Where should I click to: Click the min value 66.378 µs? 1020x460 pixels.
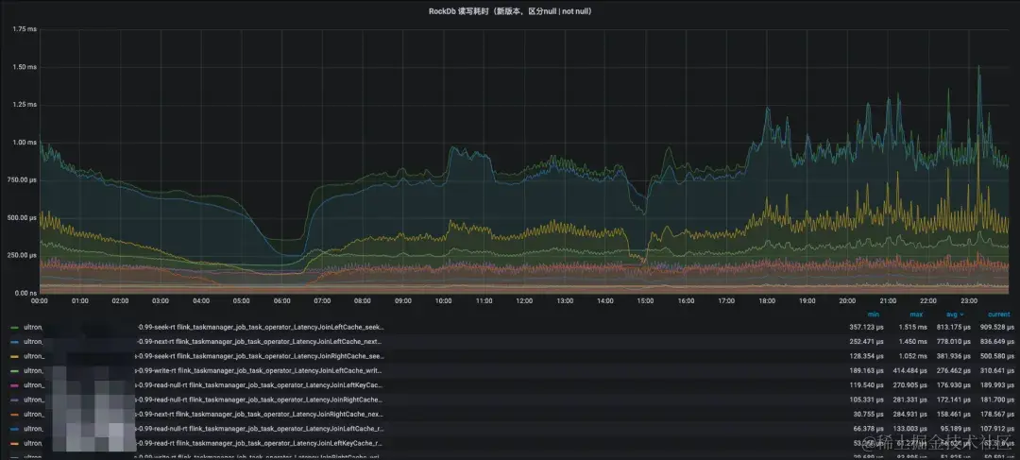pyautogui.click(x=869, y=429)
